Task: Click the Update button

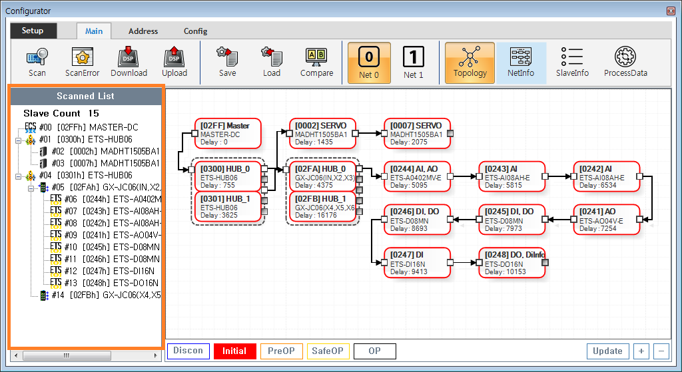Action: point(607,351)
